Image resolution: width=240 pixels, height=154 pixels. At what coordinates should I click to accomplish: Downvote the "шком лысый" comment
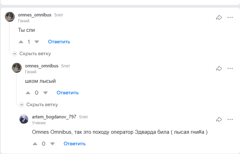pos(45,93)
